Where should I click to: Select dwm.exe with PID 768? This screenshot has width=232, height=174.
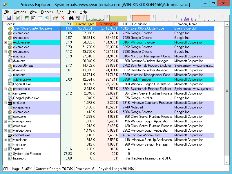[108, 61]
